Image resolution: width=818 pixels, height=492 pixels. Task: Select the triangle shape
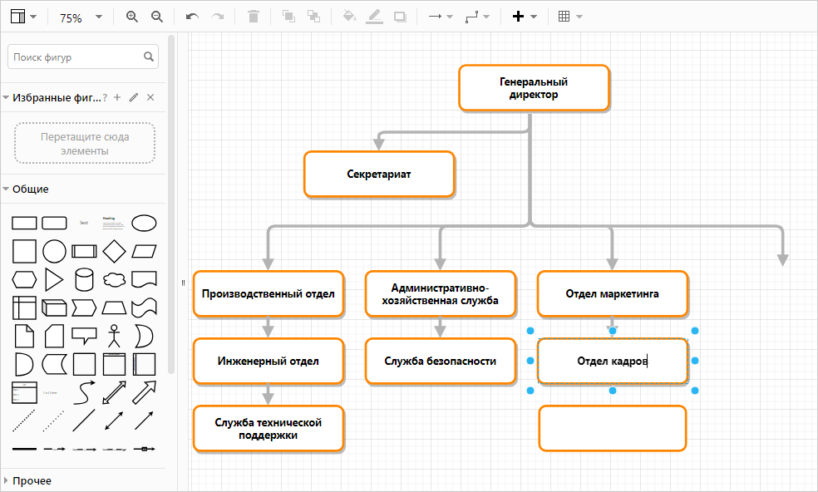(54, 279)
